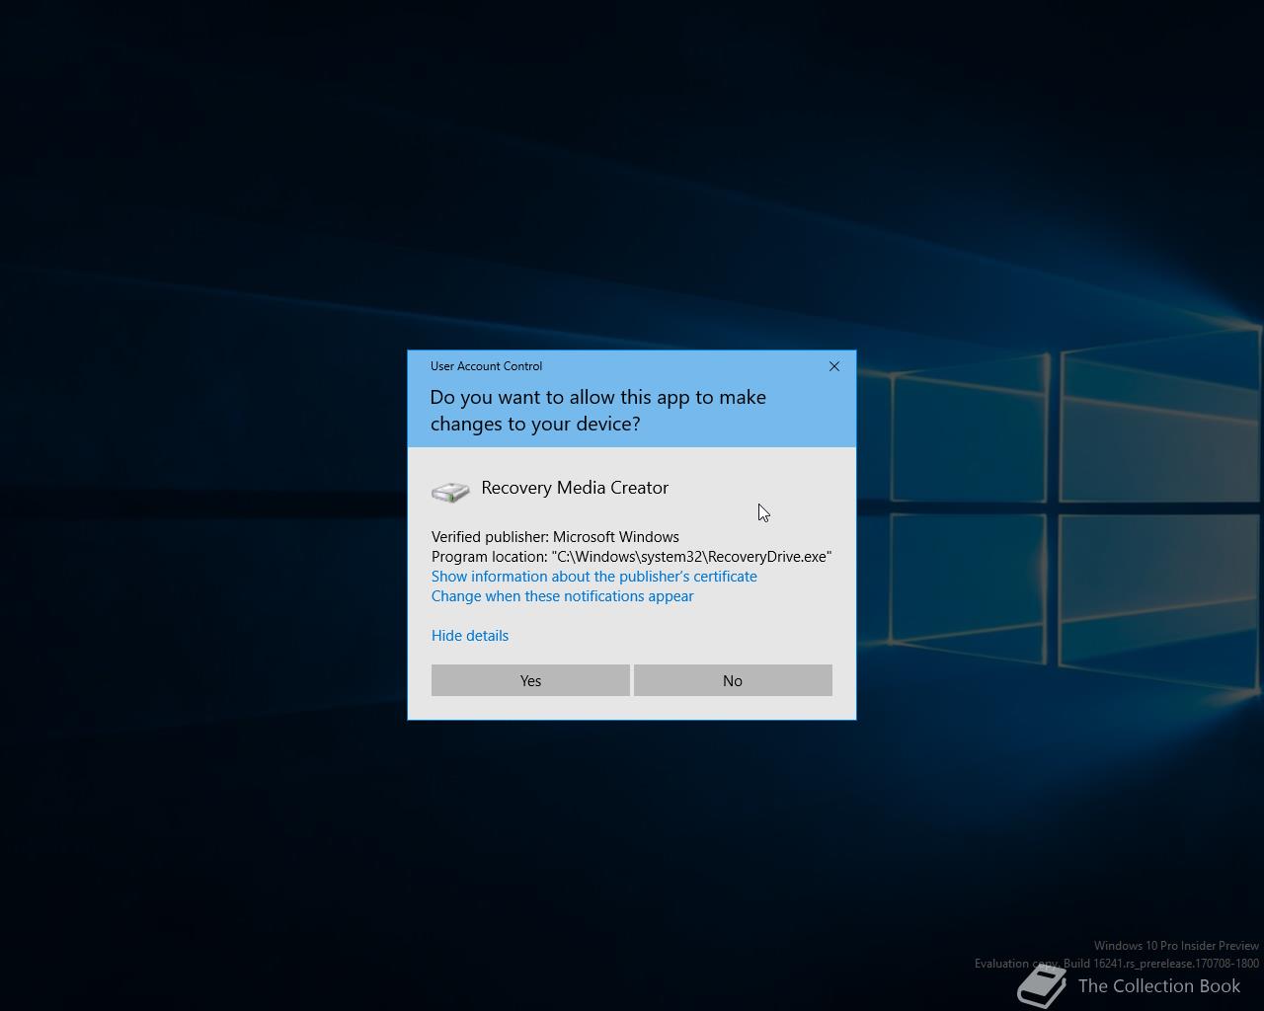This screenshot has width=1264, height=1011.
Task: Click the Recovery Media Creator drive icon
Action: (450, 491)
